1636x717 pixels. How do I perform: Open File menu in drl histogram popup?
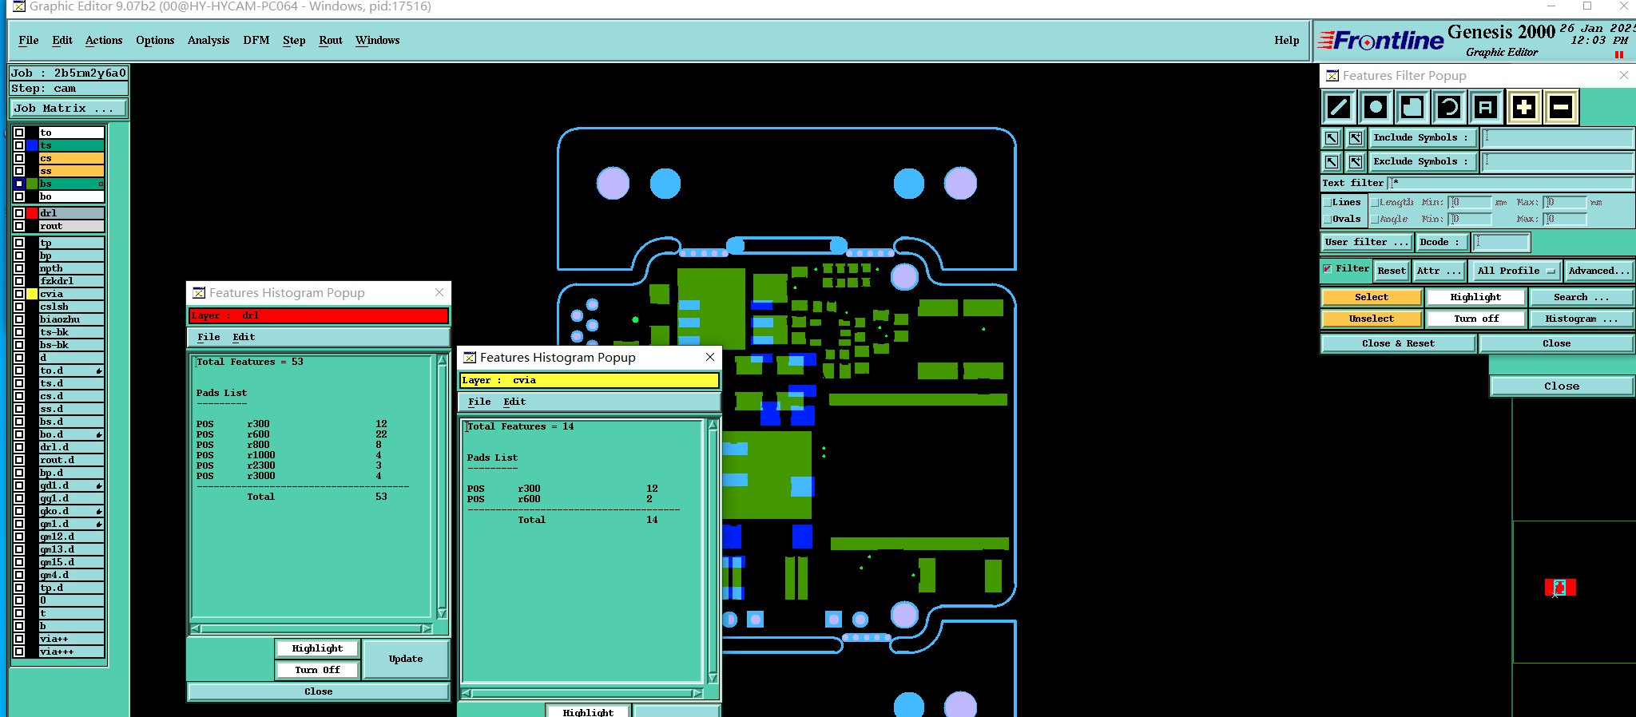click(208, 337)
